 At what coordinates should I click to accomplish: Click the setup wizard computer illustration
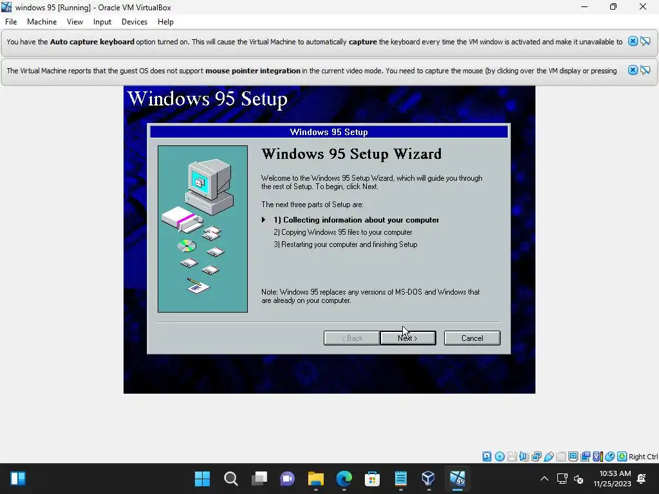click(203, 229)
